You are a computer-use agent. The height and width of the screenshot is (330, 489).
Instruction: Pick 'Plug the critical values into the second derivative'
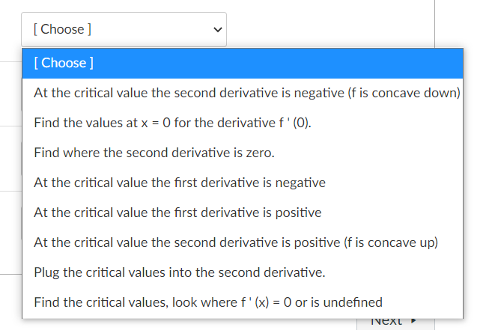click(x=243, y=272)
